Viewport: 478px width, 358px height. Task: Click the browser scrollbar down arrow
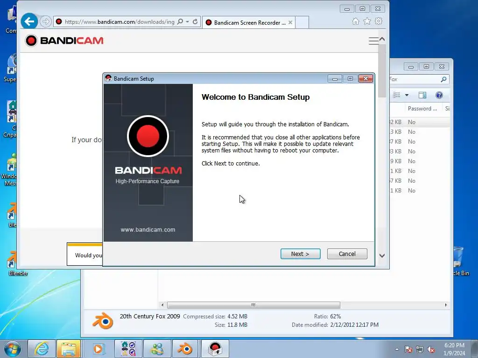click(382, 256)
